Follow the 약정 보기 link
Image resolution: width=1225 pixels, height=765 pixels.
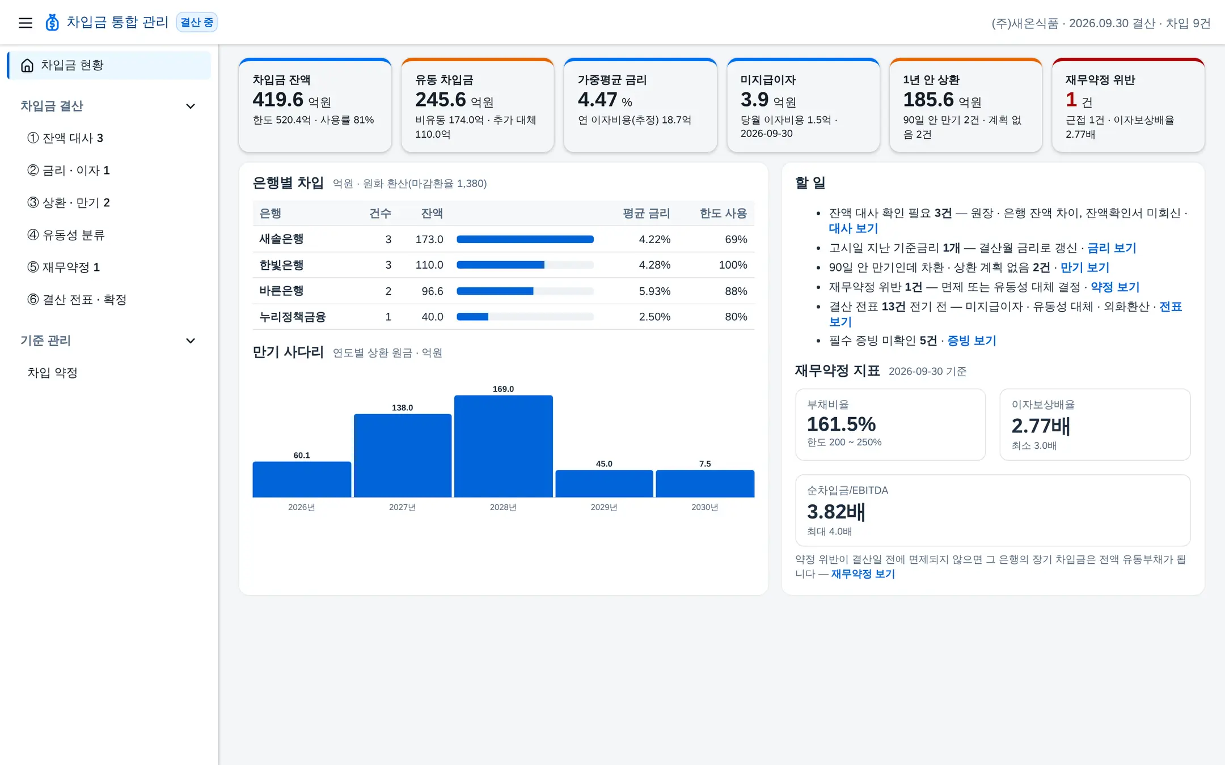1115,287
